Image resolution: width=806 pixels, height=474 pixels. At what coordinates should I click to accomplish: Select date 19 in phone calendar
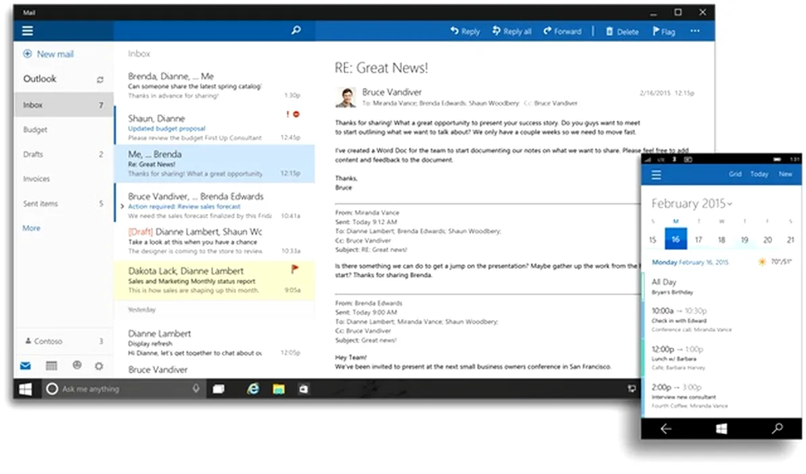[744, 240]
